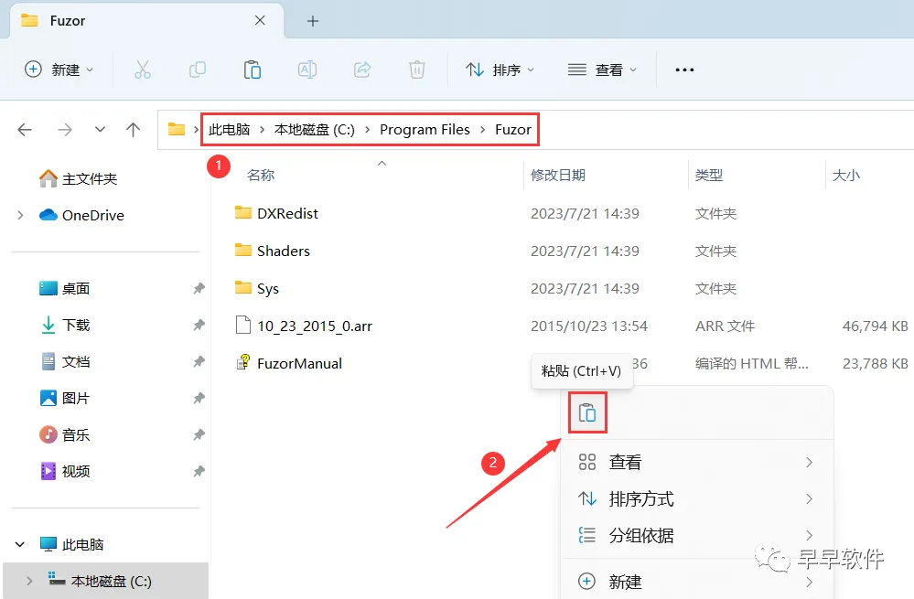Select the Shaders folder
This screenshot has width=914, height=599.
point(273,251)
